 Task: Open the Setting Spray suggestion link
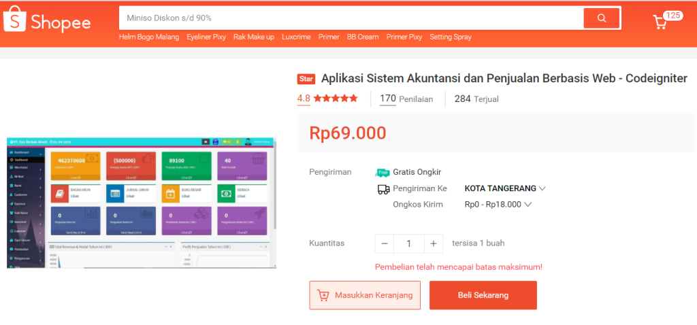(x=451, y=37)
